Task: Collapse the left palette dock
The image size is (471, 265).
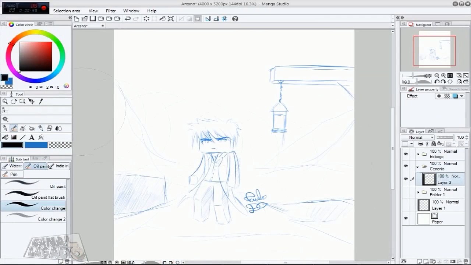Action: click(x=70, y=18)
